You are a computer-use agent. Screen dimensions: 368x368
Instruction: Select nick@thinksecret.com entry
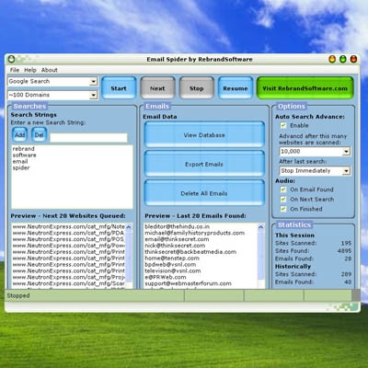coord(175,246)
